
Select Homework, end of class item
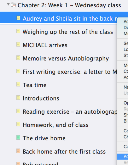(55, 125)
